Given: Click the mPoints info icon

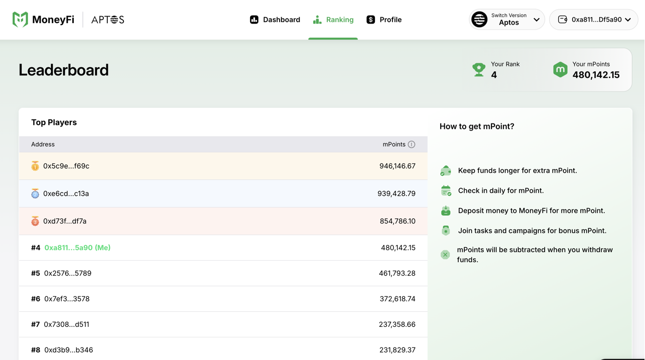Looking at the screenshot, I should click(412, 145).
